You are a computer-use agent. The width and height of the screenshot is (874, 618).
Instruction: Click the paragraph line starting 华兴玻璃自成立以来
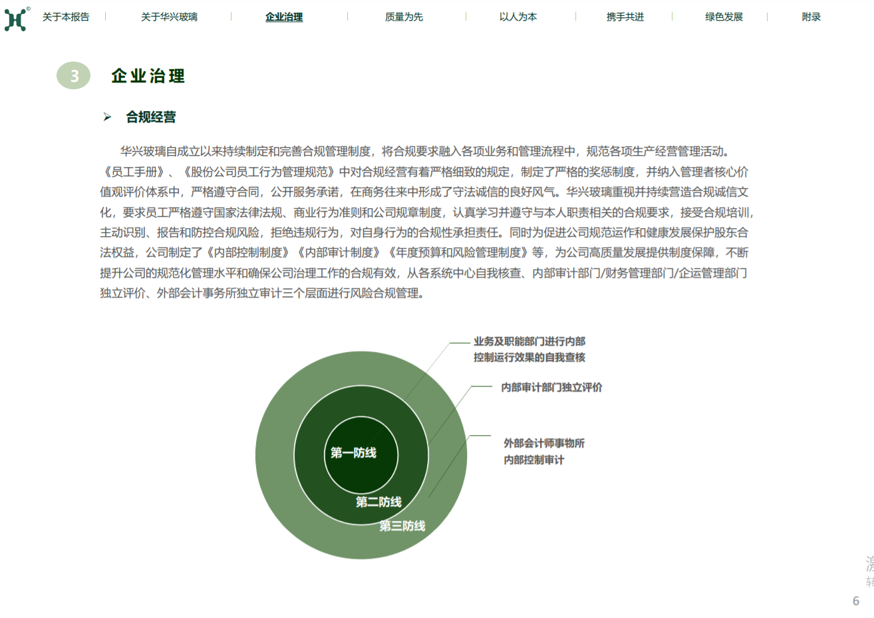pyautogui.click(x=425, y=152)
